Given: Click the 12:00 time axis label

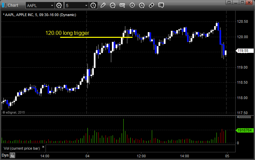Looking at the screenshot, I should point(141,156).
